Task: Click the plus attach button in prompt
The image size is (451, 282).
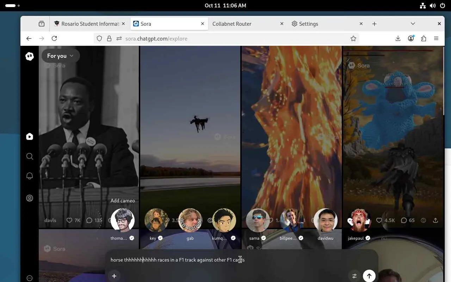Action: tap(114, 276)
